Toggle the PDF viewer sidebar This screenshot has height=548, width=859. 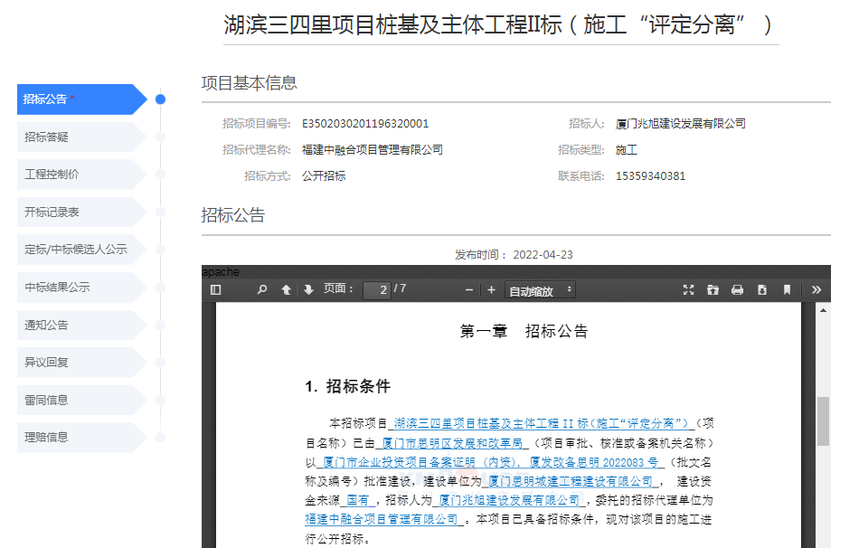(216, 289)
